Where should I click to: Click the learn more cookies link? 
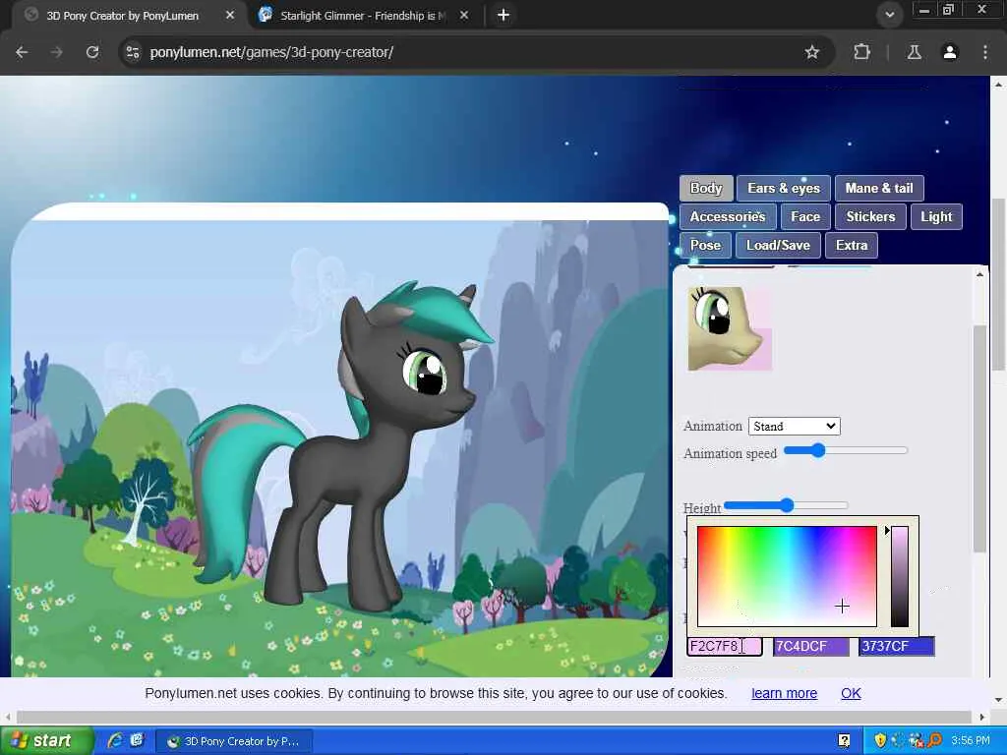pos(784,693)
